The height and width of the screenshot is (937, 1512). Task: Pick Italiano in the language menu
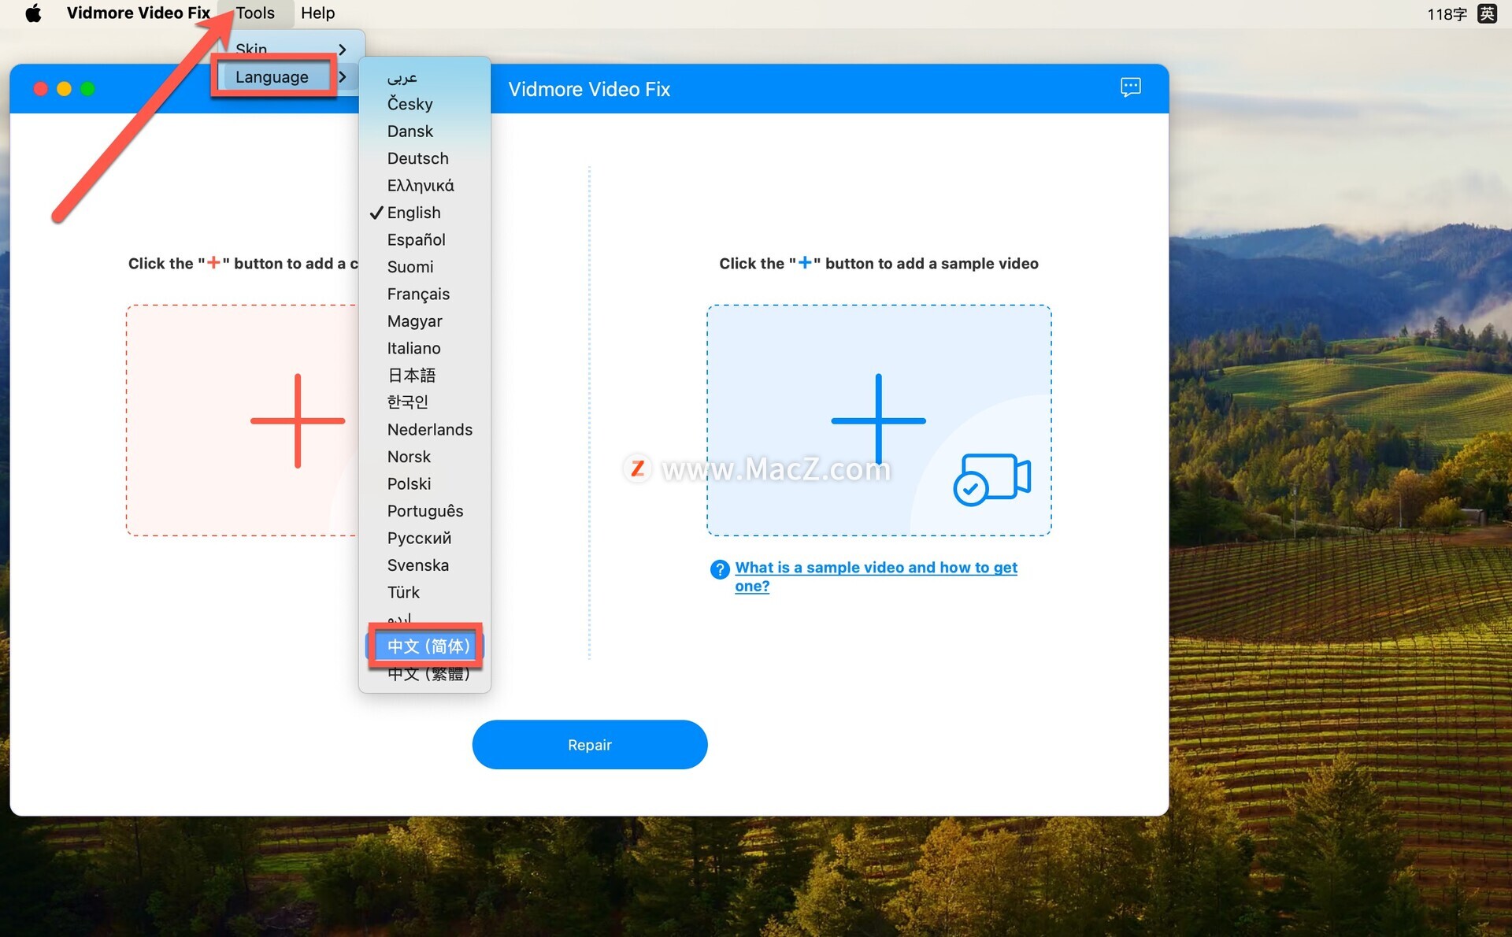click(425, 348)
